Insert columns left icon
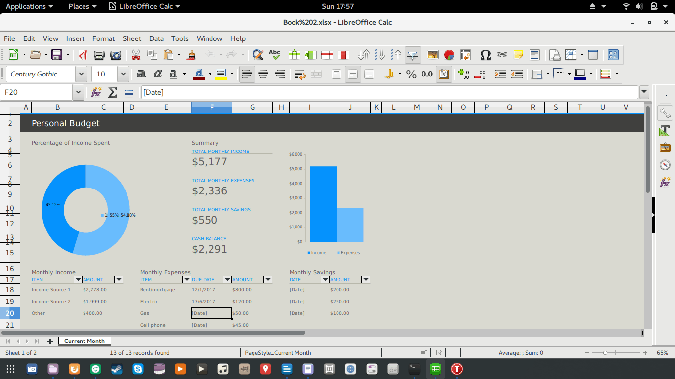Viewport: 675px width, 379px height. pos(311,55)
